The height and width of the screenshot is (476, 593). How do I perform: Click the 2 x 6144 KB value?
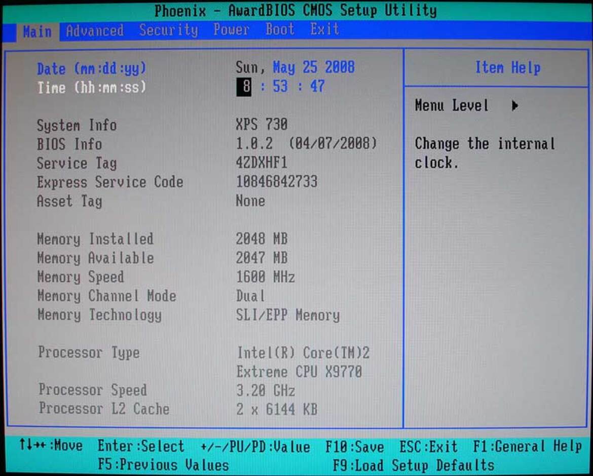pyautogui.click(x=277, y=409)
